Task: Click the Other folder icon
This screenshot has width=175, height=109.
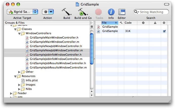Action: click(x=23, y=72)
